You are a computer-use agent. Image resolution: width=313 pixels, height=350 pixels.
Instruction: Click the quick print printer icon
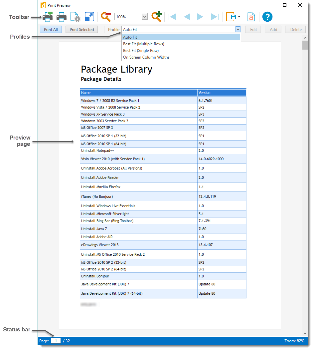pyautogui.click(x=62, y=17)
